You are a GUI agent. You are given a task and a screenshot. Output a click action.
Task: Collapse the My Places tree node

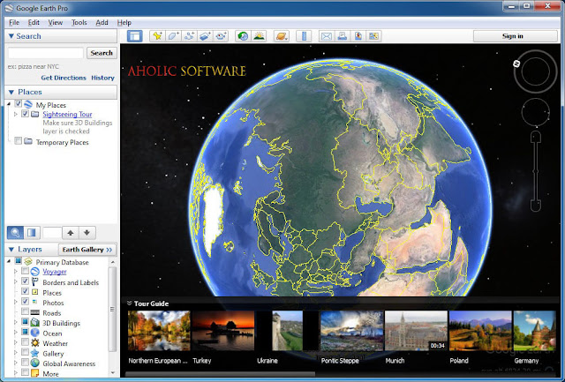(x=9, y=104)
